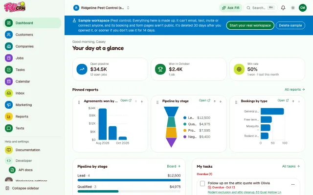Navigate to Jobs
Screen dimensions: 313x195
32,58
